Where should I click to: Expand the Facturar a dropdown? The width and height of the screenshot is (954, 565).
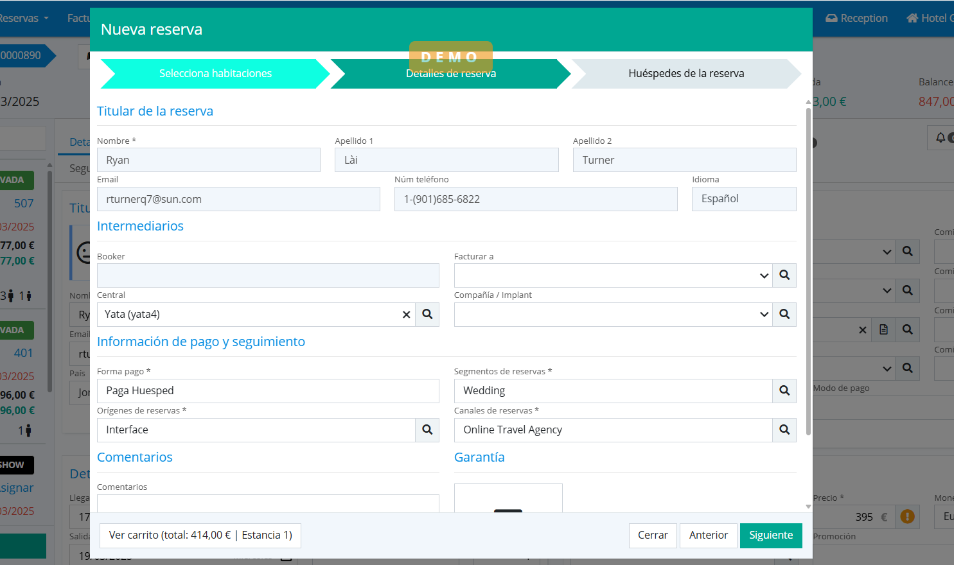[x=764, y=275]
